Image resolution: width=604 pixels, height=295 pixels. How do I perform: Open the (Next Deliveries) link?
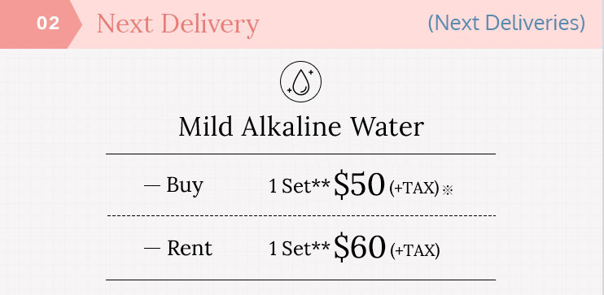(506, 23)
